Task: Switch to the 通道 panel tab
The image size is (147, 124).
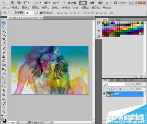Action: 111,80
